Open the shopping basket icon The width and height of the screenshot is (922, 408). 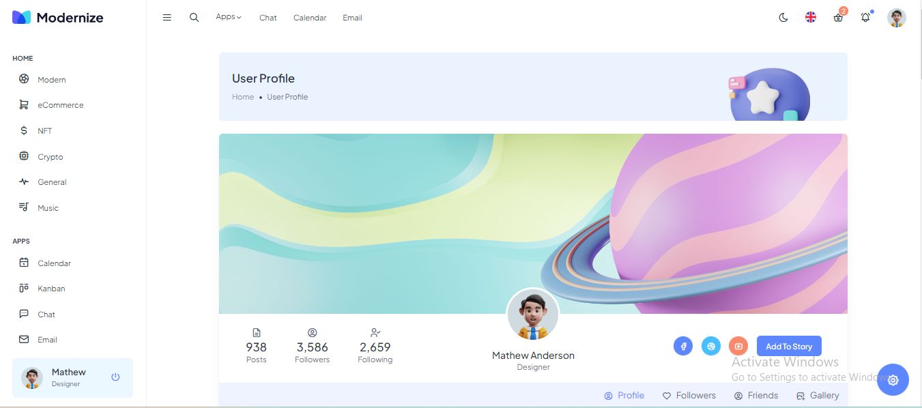pyautogui.click(x=838, y=18)
